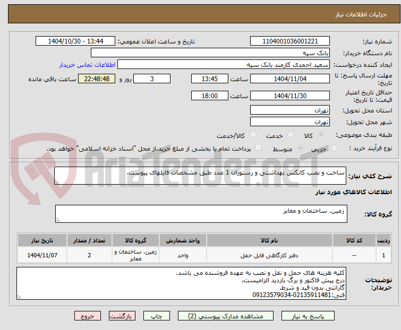Click the unit cell واحد
This screenshot has width=401, height=330.
(183, 255)
